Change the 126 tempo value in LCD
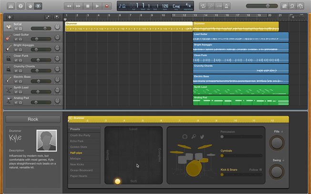The width and height of the screenshot is (311, 194). (x=165, y=6)
